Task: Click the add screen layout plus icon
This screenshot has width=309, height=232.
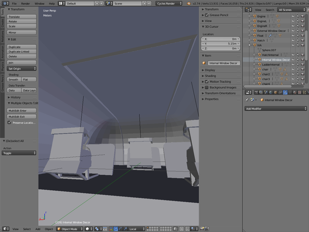Action: pos(96,3)
